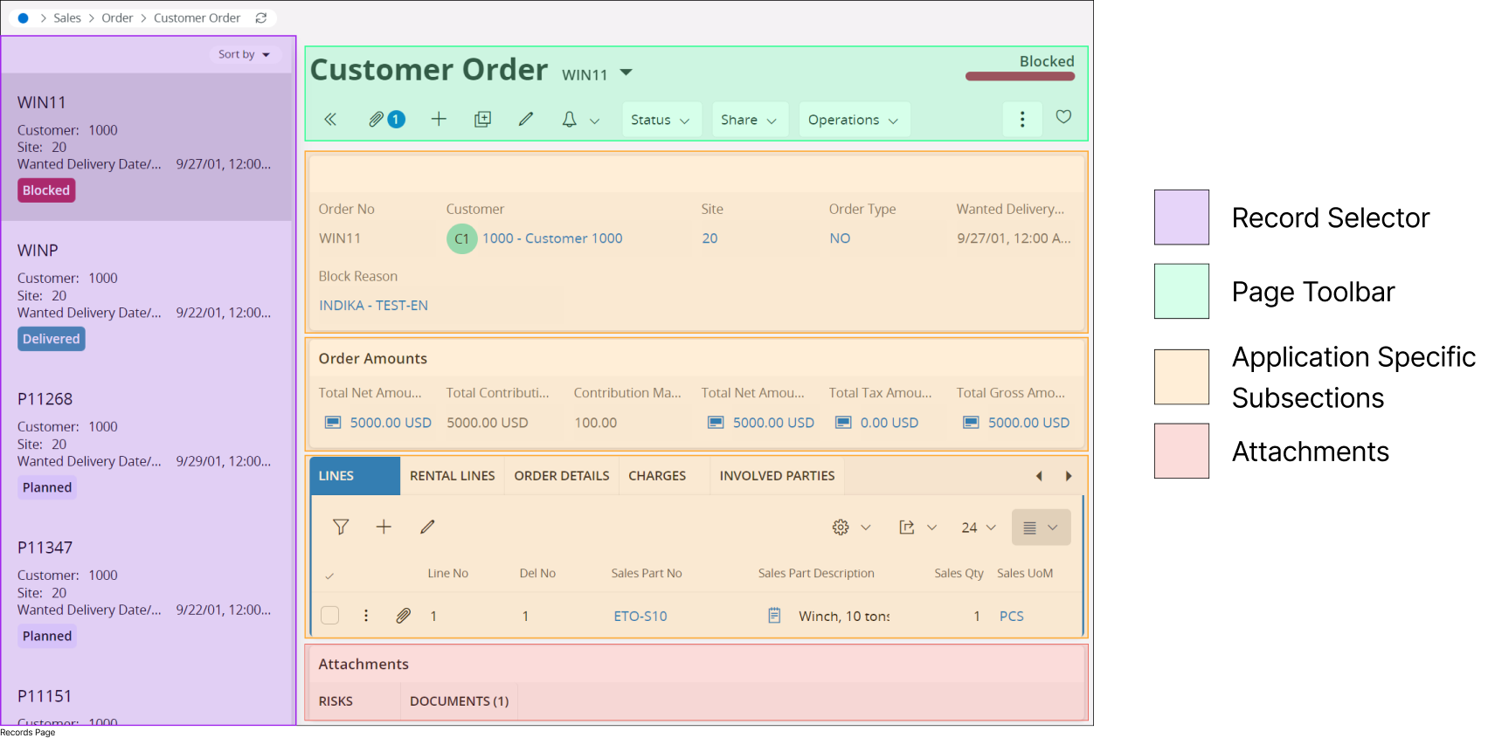This screenshot has width=1502, height=738.
Task: Click the attachments paperclip icon in header
Action: tap(377, 120)
